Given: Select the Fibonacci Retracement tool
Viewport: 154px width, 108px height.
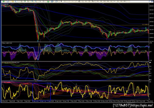Looking at the screenshot, I should click(x=83, y=1).
